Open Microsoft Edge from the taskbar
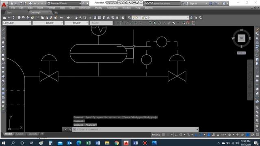Viewport: 260px width, 146px height. (x=79, y=143)
